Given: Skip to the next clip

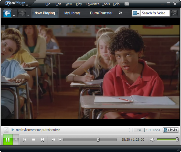Looking at the screenshot, I should coord(42,140).
